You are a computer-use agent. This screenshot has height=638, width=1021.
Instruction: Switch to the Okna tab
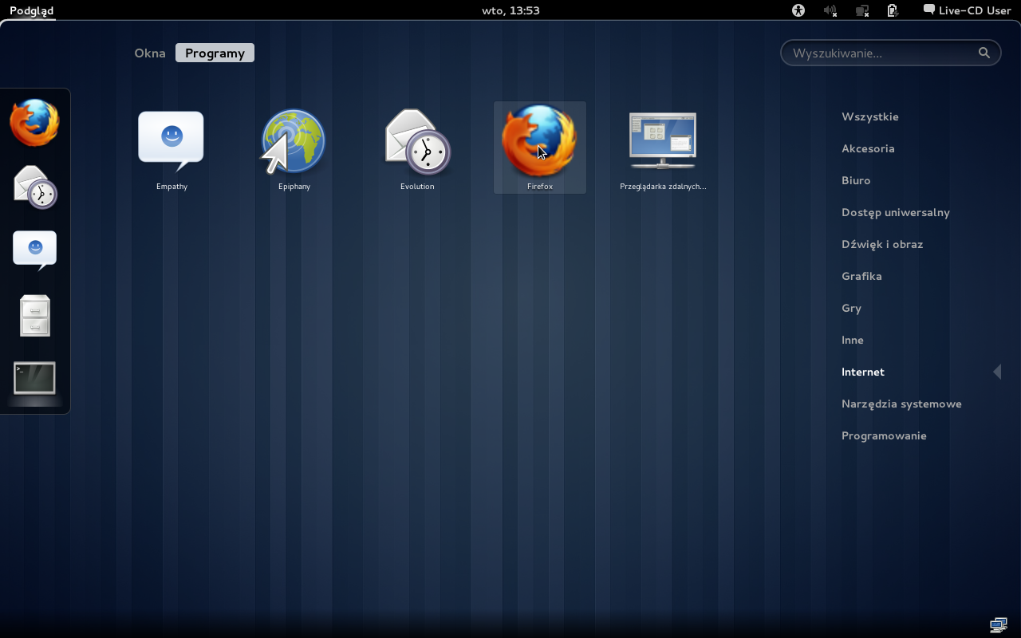click(x=150, y=53)
